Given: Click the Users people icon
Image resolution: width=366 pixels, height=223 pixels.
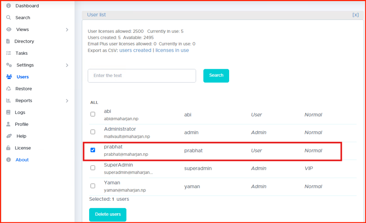Looking at the screenshot, I should (x=9, y=77).
